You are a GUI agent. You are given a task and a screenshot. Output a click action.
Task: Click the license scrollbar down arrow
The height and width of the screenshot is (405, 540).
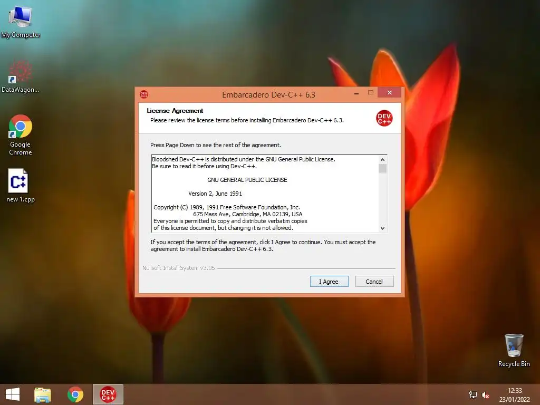point(382,228)
